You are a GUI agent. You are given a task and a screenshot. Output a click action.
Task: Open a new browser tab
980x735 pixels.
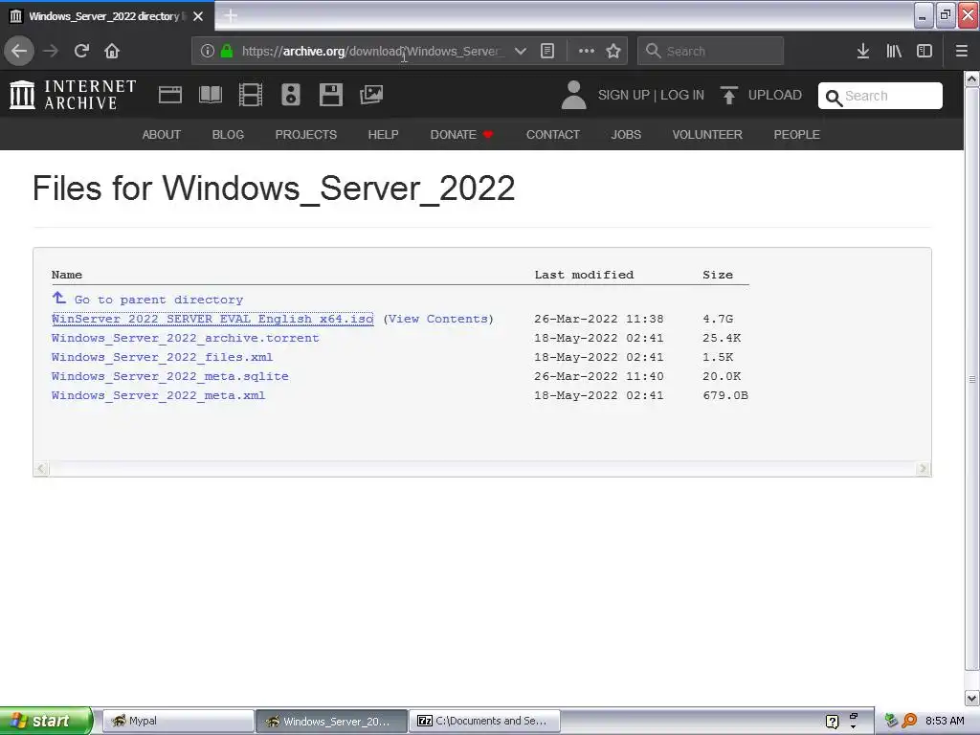point(231,15)
